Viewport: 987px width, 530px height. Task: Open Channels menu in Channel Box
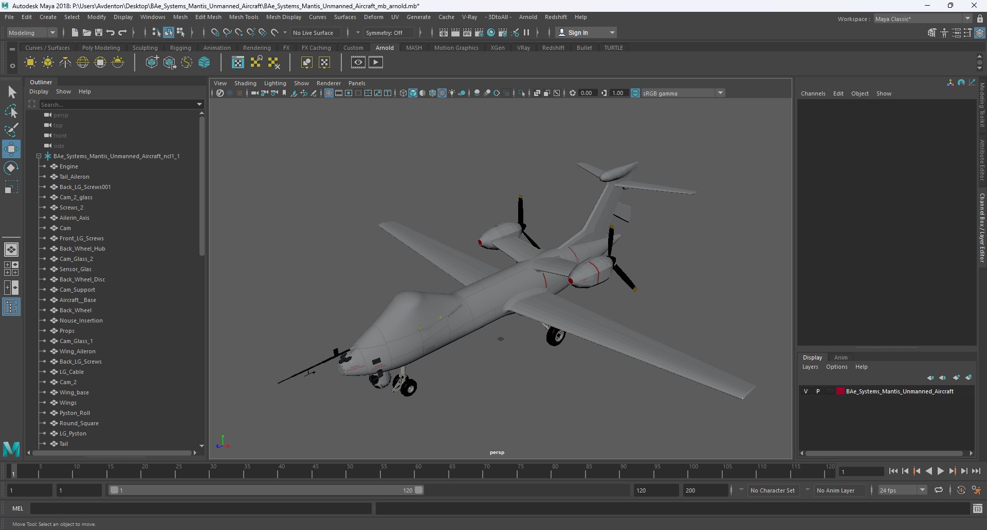click(x=813, y=93)
